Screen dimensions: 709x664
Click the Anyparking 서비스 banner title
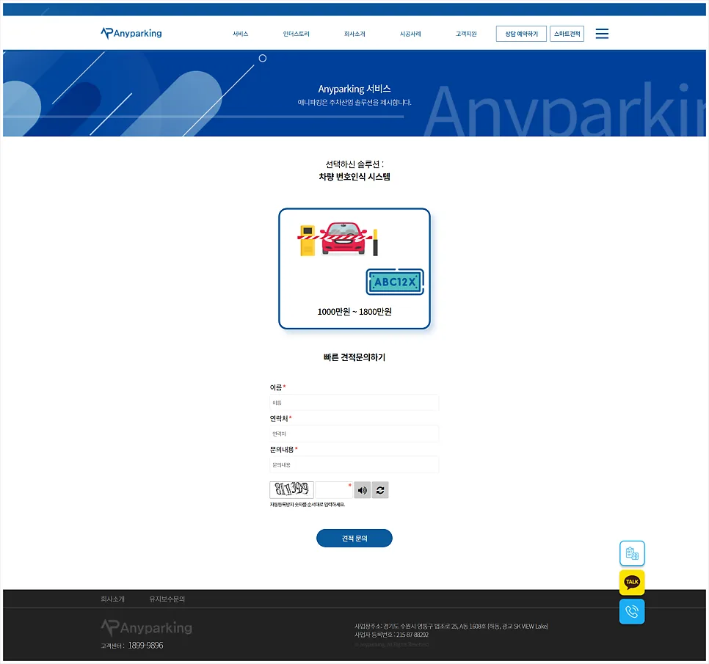pos(354,89)
